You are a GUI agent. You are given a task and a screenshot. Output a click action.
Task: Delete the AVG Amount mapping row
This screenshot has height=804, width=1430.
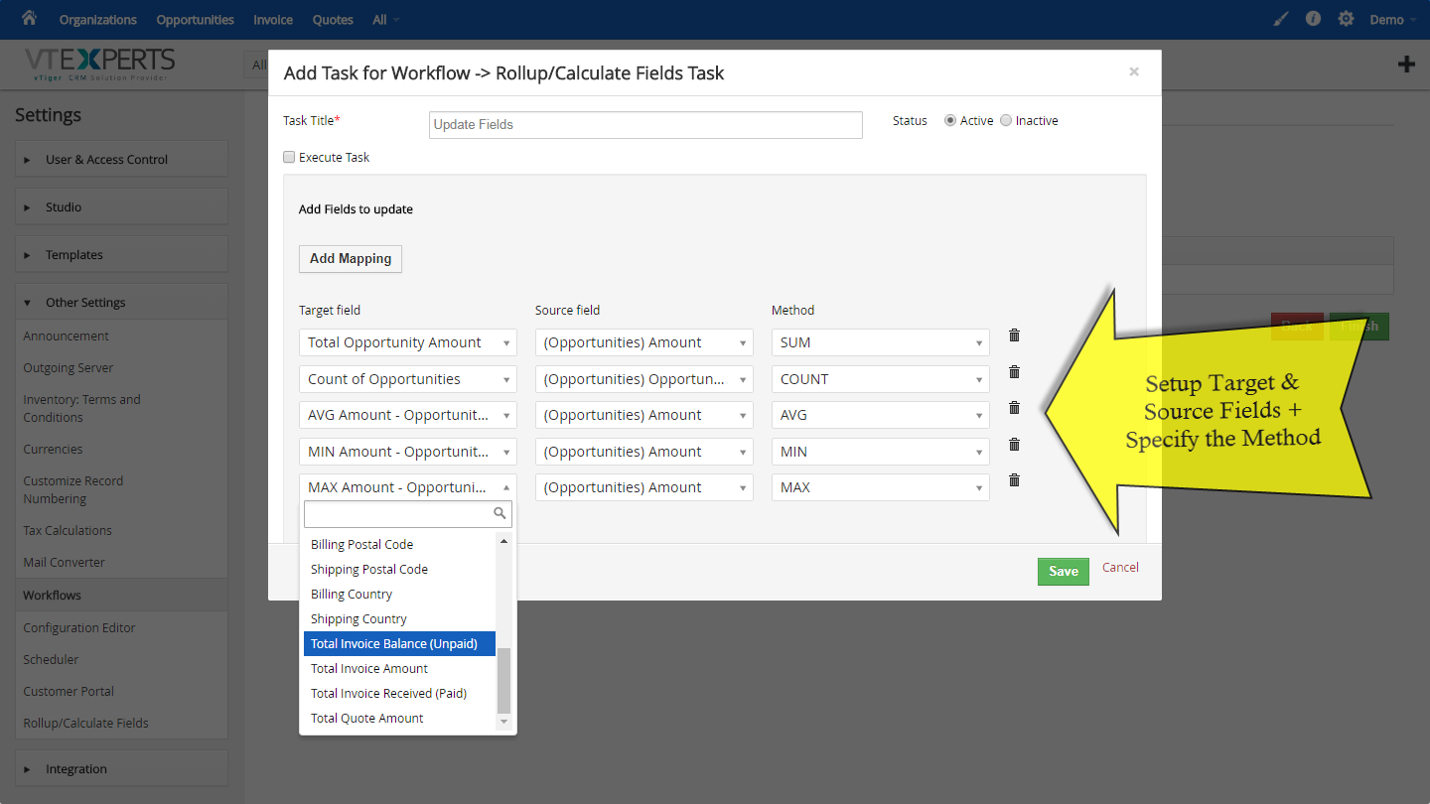[1014, 408]
